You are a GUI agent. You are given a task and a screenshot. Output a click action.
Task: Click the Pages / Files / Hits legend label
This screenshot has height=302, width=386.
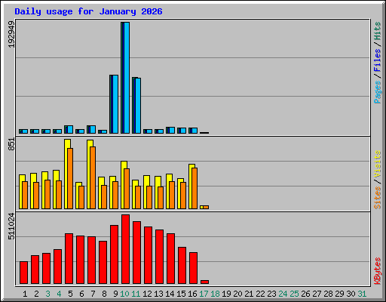click(x=377, y=63)
